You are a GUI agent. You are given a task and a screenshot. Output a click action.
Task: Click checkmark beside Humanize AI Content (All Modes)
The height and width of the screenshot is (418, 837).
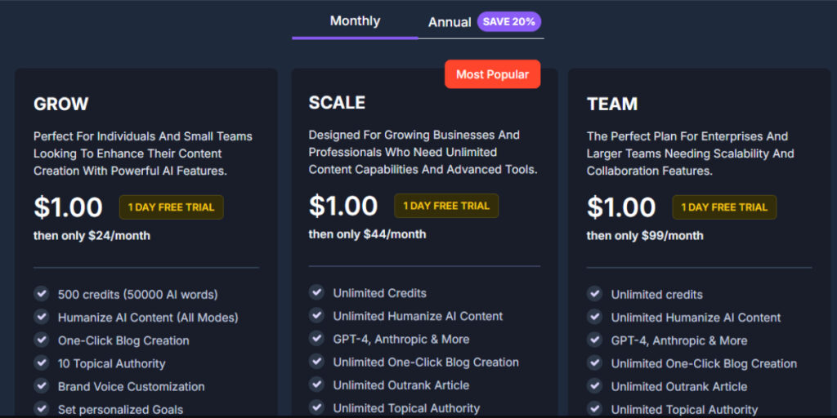click(42, 317)
